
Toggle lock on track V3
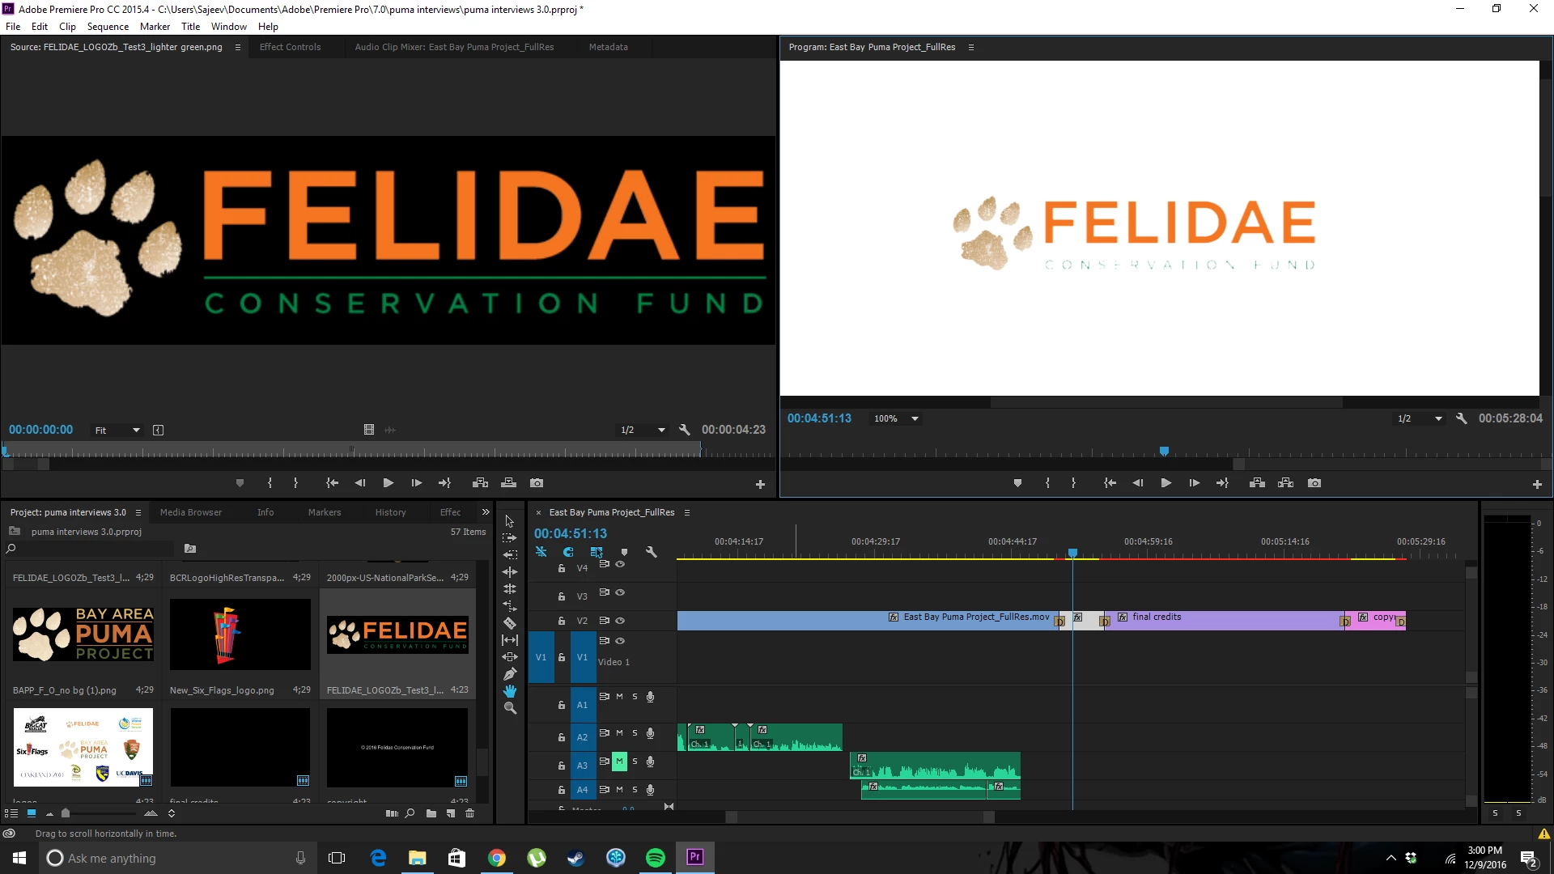[561, 596]
